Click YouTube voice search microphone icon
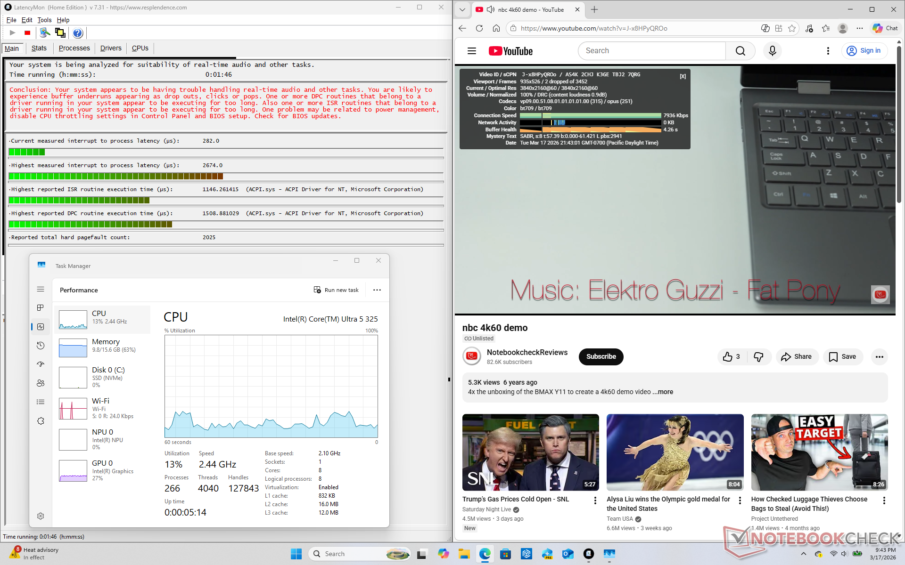This screenshot has height=565, width=905. (772, 51)
